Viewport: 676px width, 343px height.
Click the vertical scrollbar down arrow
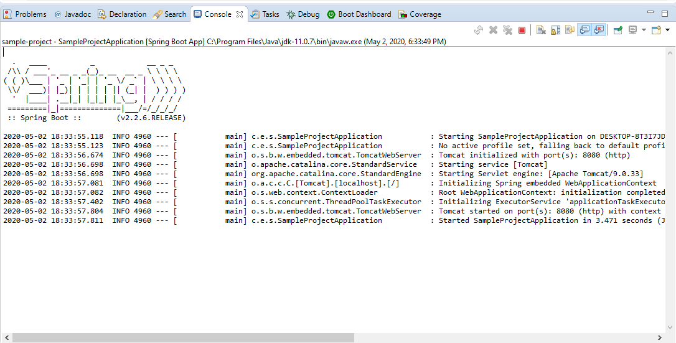pyautogui.click(x=670, y=327)
